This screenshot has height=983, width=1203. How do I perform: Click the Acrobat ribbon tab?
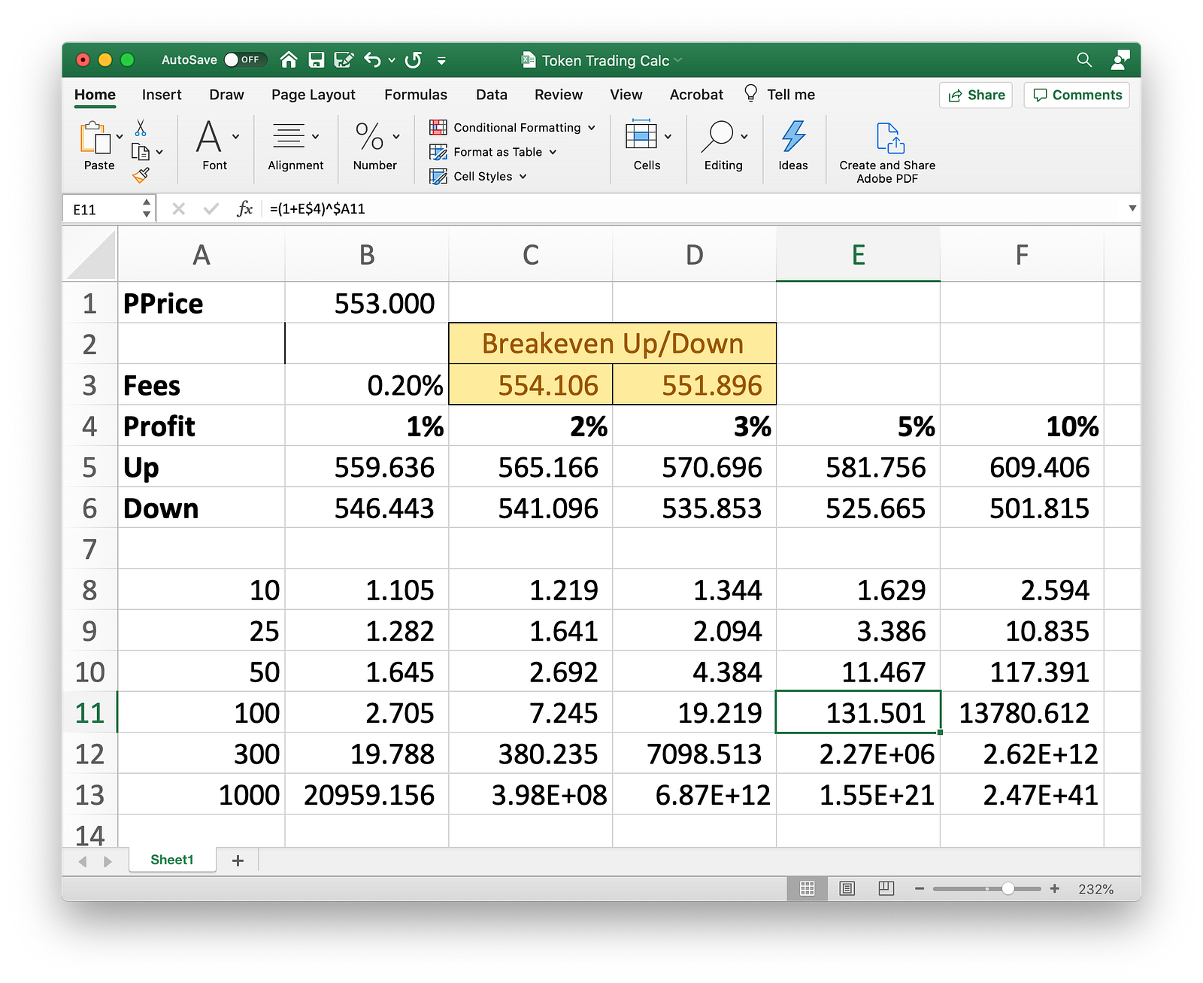tap(696, 95)
